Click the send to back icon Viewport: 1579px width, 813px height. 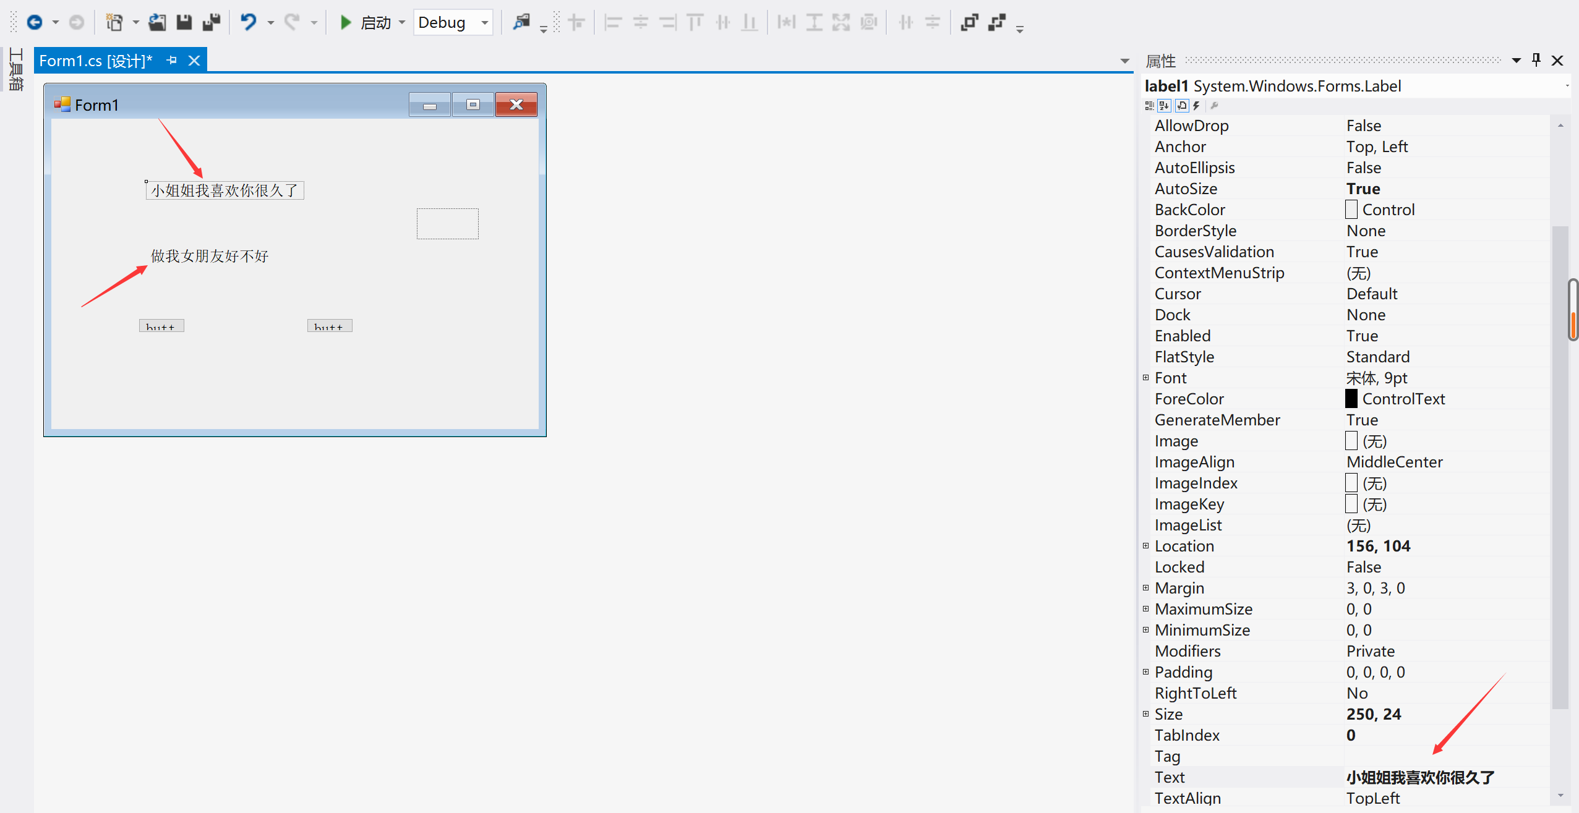(997, 23)
